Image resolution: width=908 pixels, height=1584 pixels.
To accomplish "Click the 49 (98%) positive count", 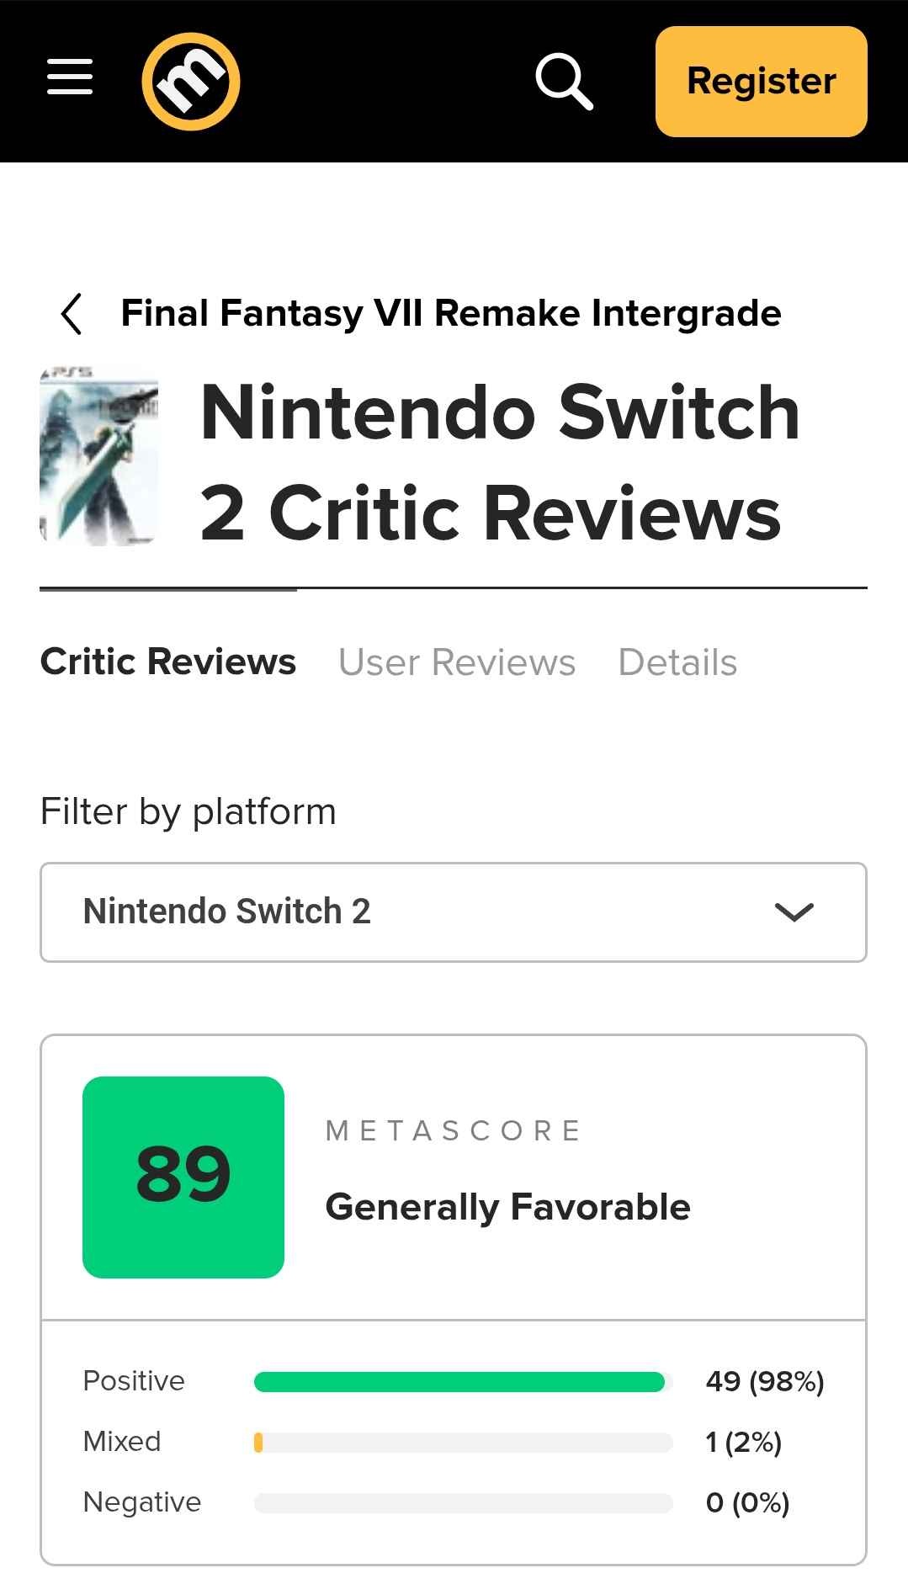I will click(x=764, y=1381).
